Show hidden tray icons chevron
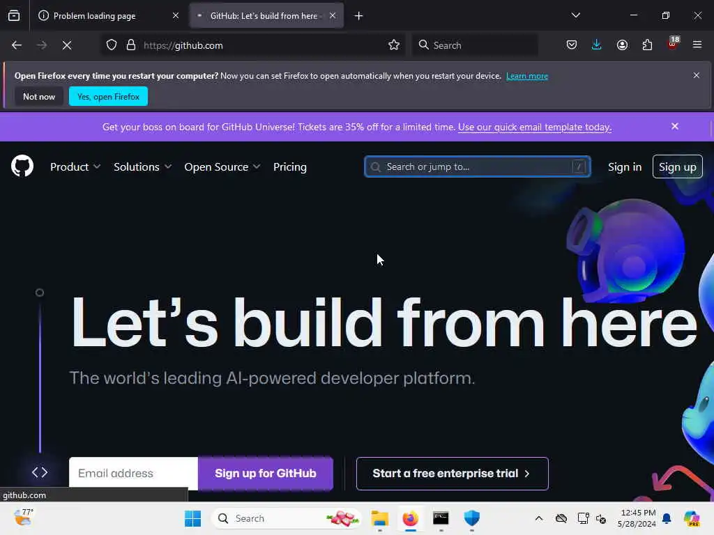The height and width of the screenshot is (535, 714). 539,518
